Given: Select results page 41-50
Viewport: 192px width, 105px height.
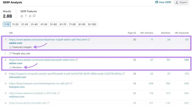Looking at the screenshot, I should [44, 24].
